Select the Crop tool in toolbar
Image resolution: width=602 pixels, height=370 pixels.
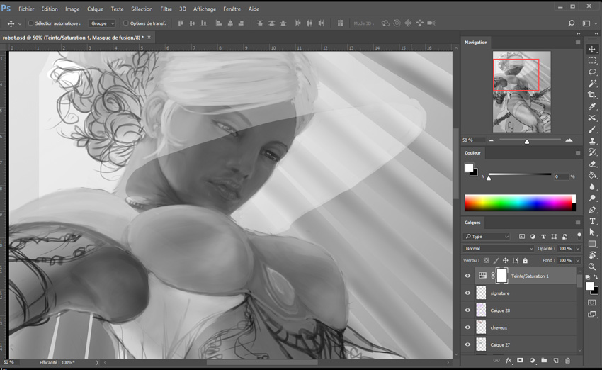coord(592,94)
